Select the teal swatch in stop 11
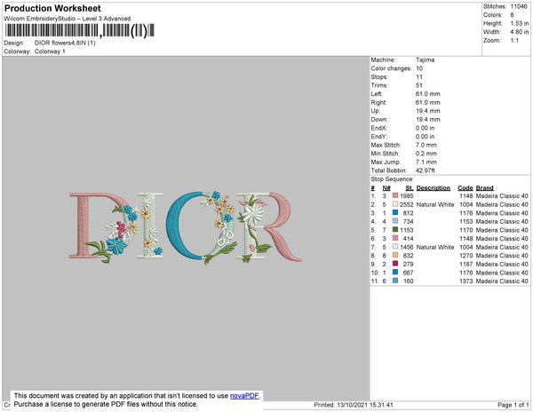The width and height of the screenshot is (533, 412). pyautogui.click(x=395, y=281)
